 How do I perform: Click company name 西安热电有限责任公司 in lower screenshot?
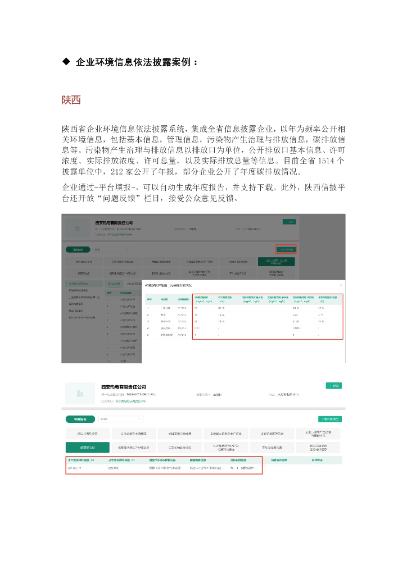click(124, 387)
